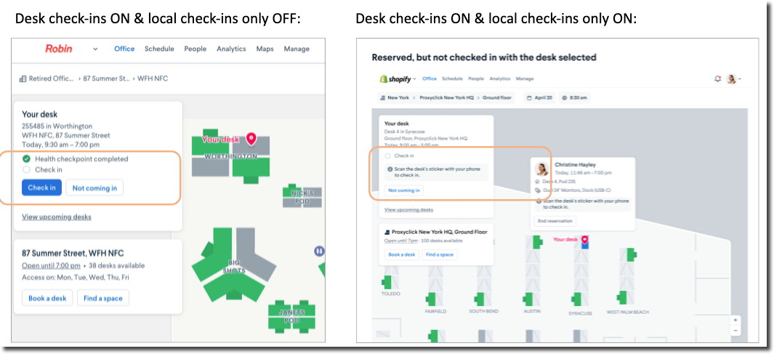Click the Open until 7:00 pm link
Image resolution: width=774 pixels, height=354 pixels.
[51, 265]
